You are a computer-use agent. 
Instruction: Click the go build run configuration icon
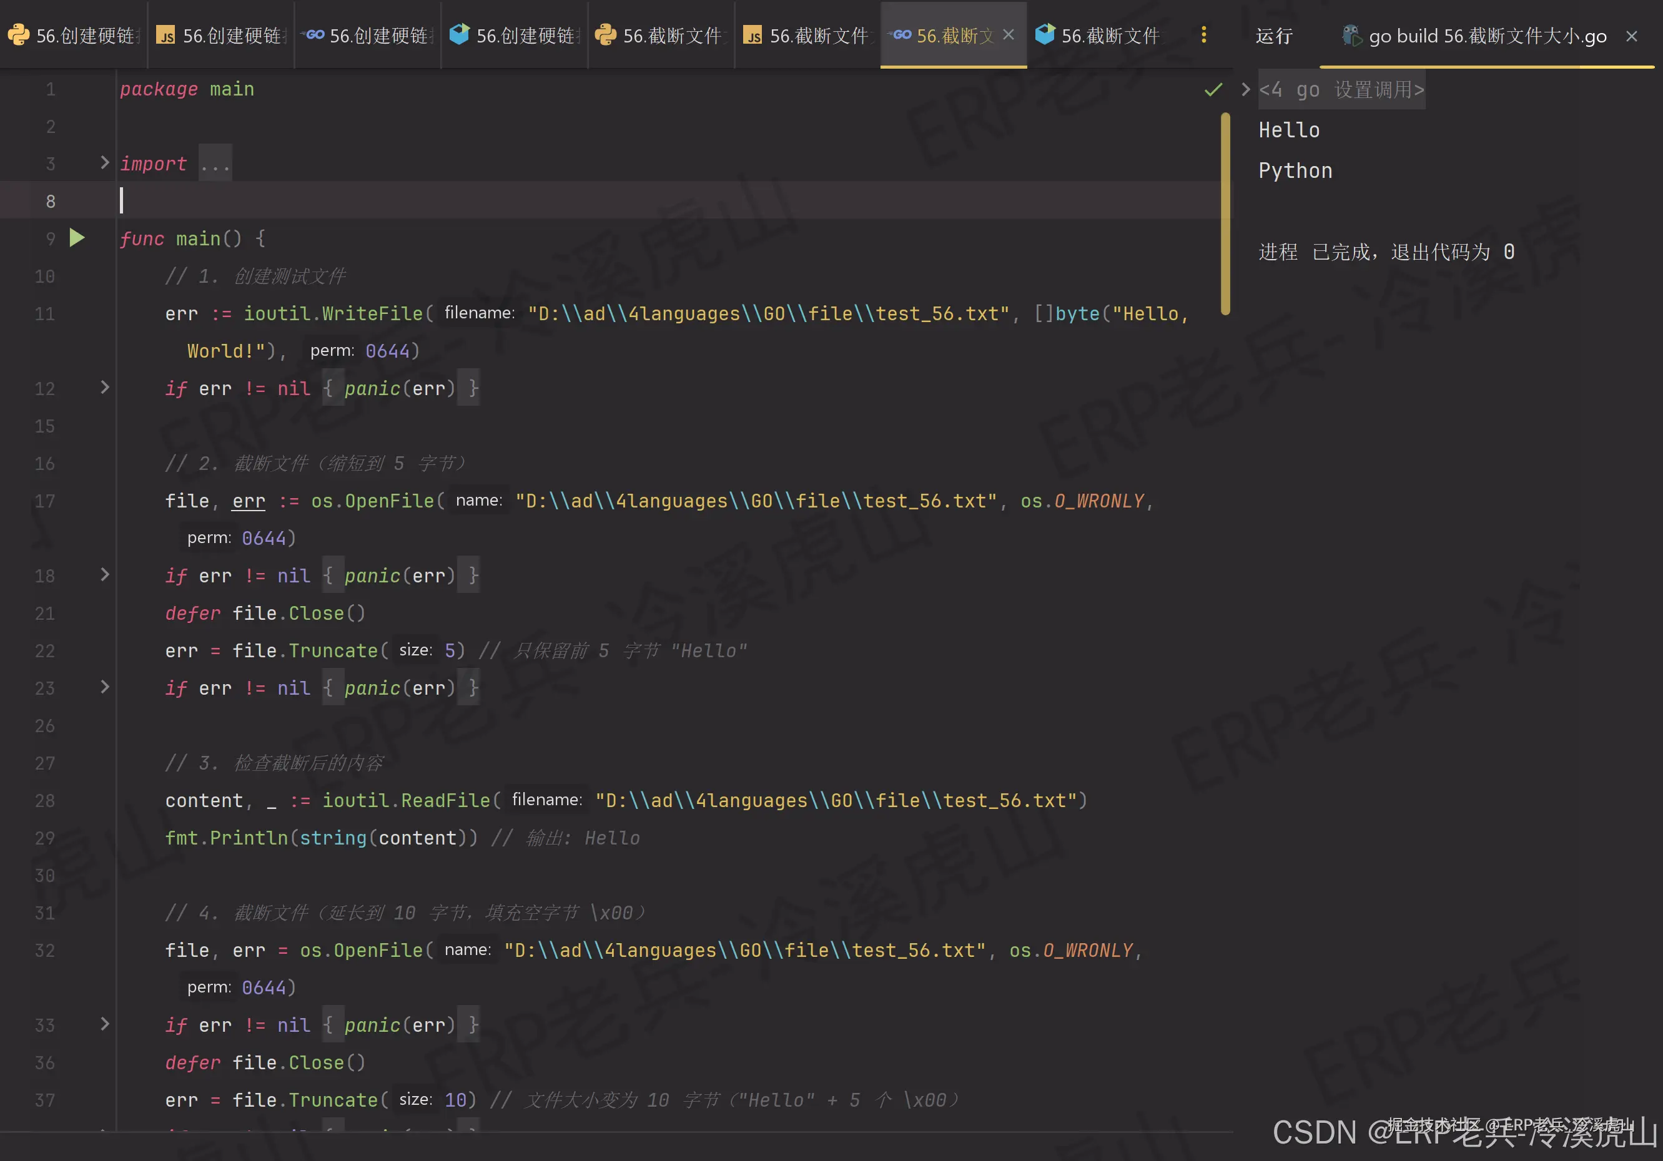pos(1351,35)
